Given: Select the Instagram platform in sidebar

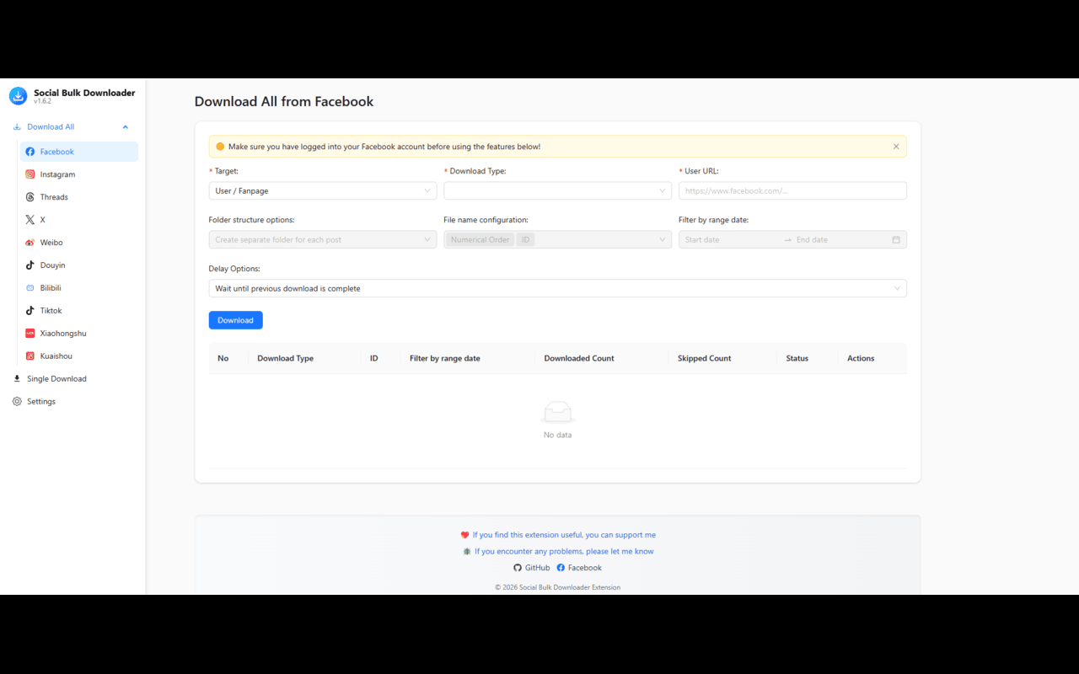Looking at the screenshot, I should [x=57, y=174].
